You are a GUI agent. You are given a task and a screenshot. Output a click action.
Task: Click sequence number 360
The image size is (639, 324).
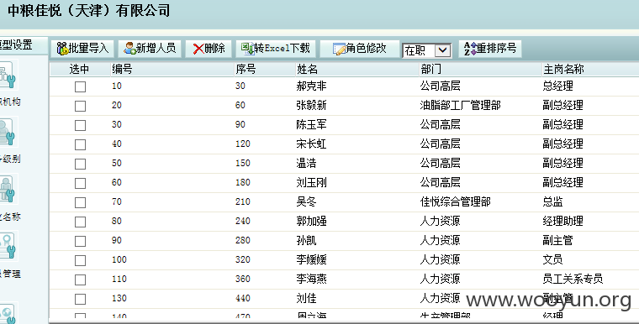click(243, 280)
